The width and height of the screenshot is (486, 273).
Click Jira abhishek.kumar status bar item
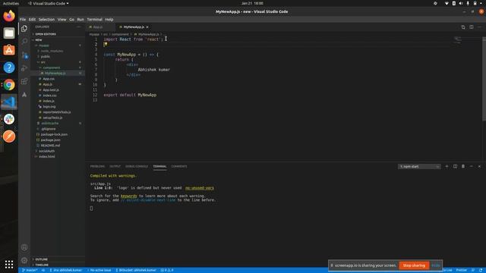point(66,270)
